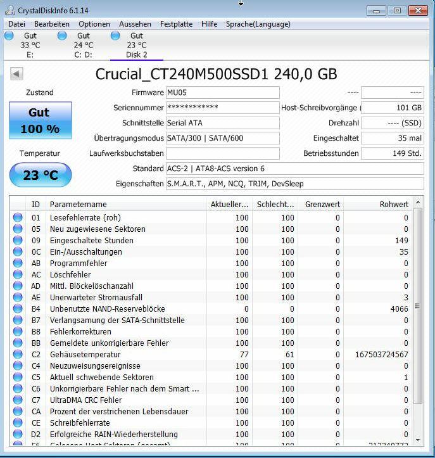Click the Rohwert column header
The height and width of the screenshot is (458, 435).
(x=378, y=205)
